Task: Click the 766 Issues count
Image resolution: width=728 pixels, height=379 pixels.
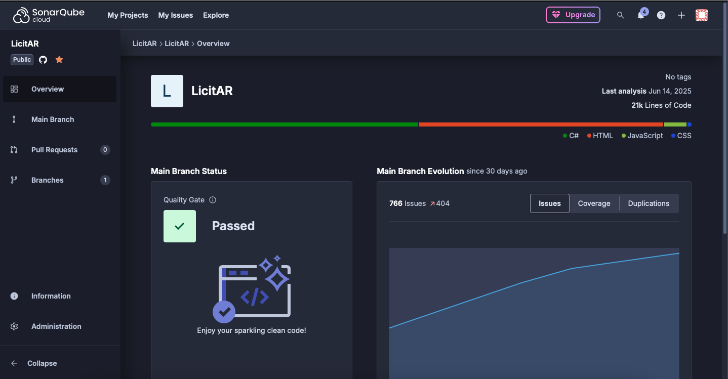Action: [408, 203]
